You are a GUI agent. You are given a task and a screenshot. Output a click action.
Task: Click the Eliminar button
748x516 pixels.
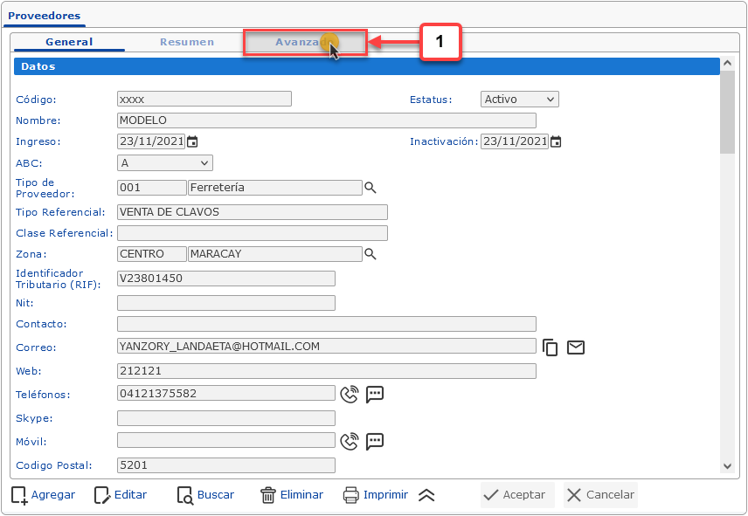click(292, 495)
